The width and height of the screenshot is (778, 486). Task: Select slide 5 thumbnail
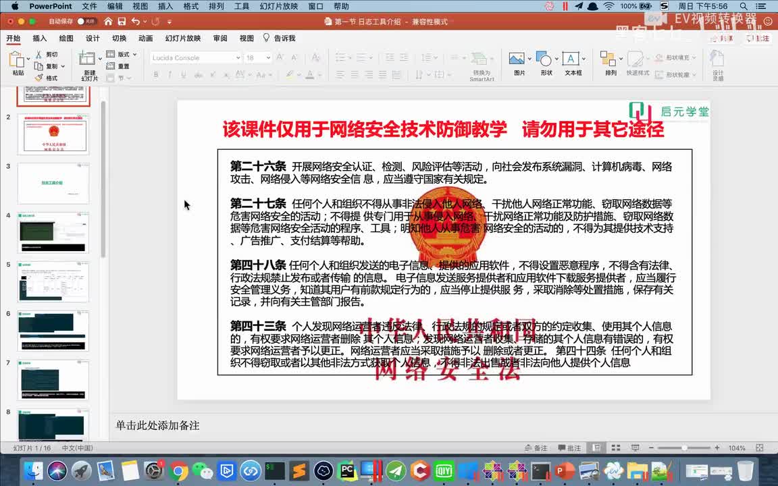pyautogui.click(x=53, y=281)
